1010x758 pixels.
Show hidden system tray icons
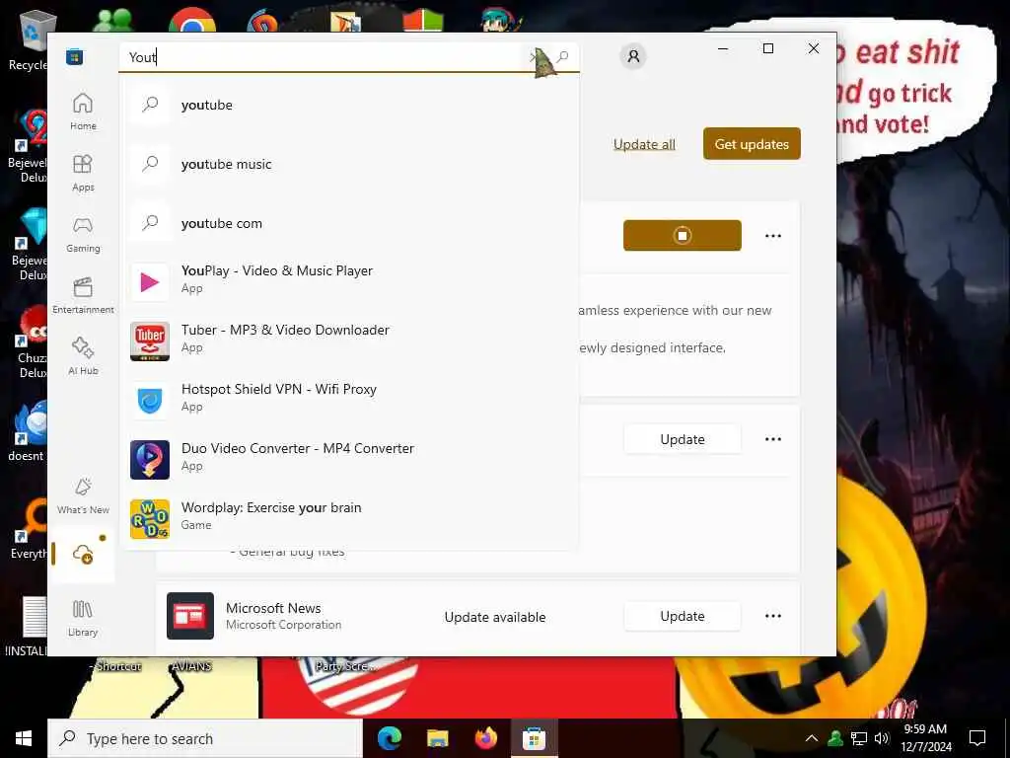812,738
